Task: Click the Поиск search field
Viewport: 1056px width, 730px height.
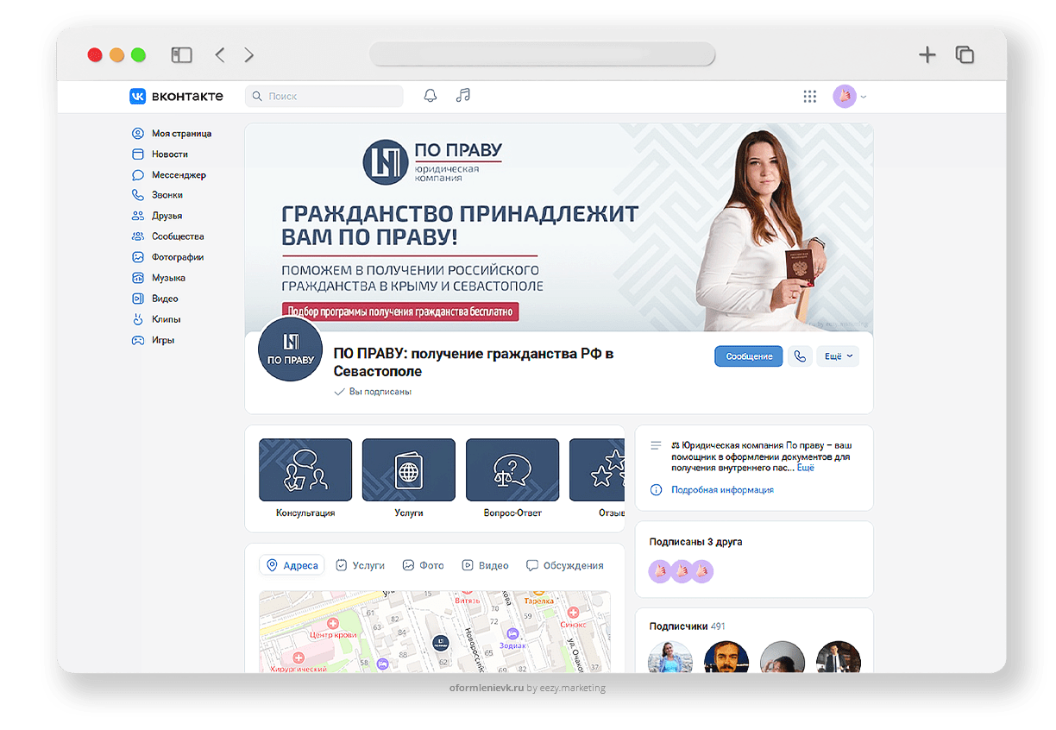Action: click(x=324, y=97)
